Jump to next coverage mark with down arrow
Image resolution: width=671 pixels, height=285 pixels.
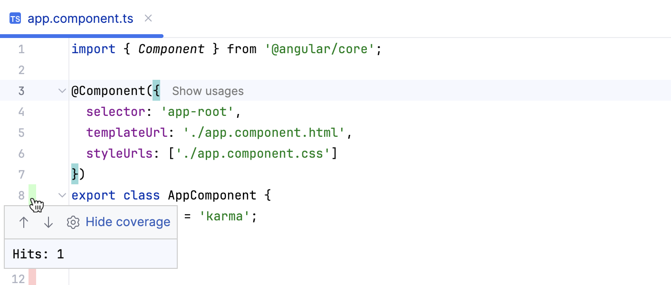[x=48, y=222]
